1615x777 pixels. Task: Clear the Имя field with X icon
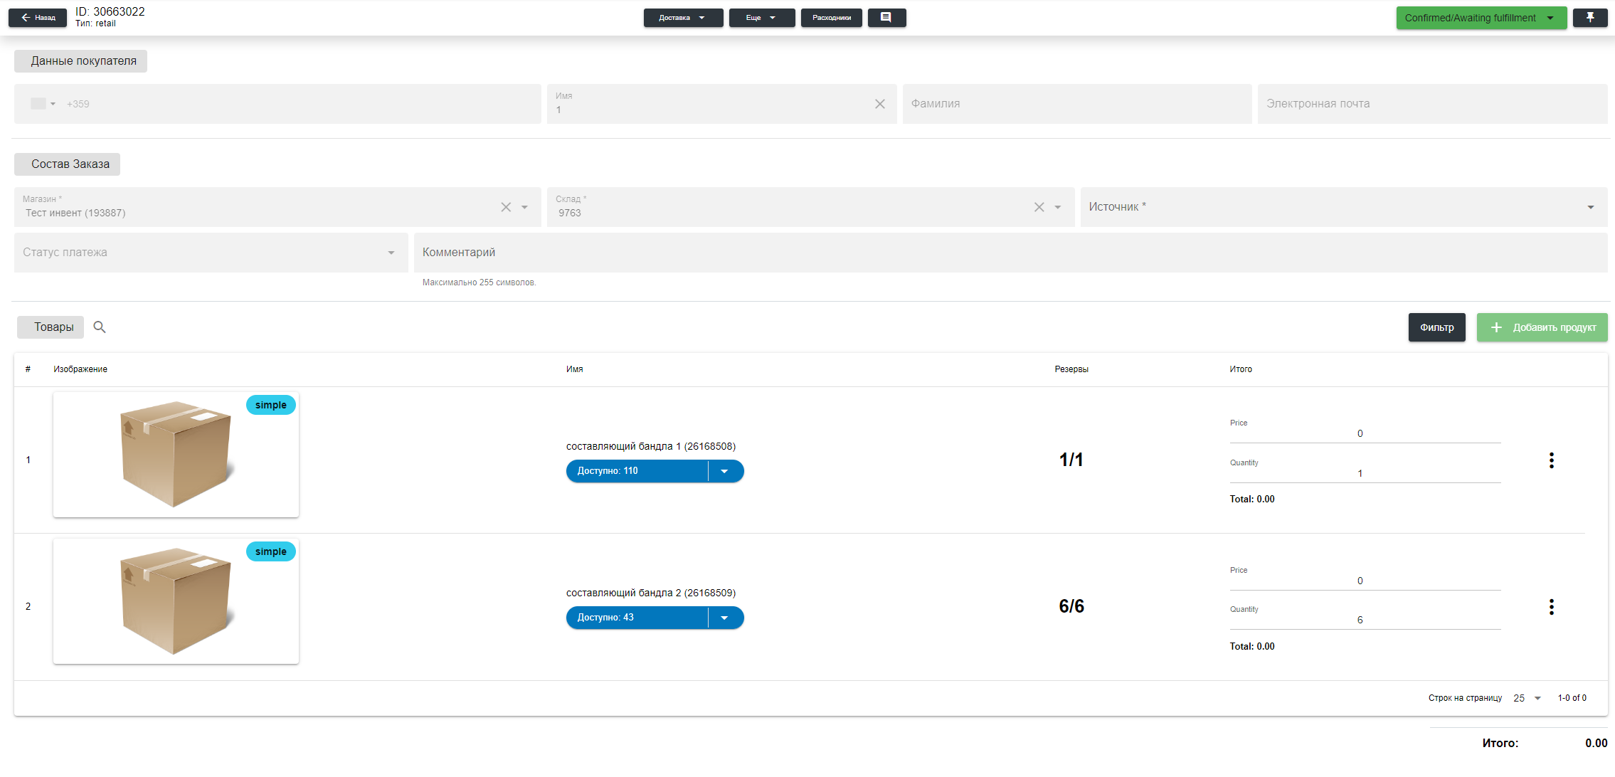880,104
